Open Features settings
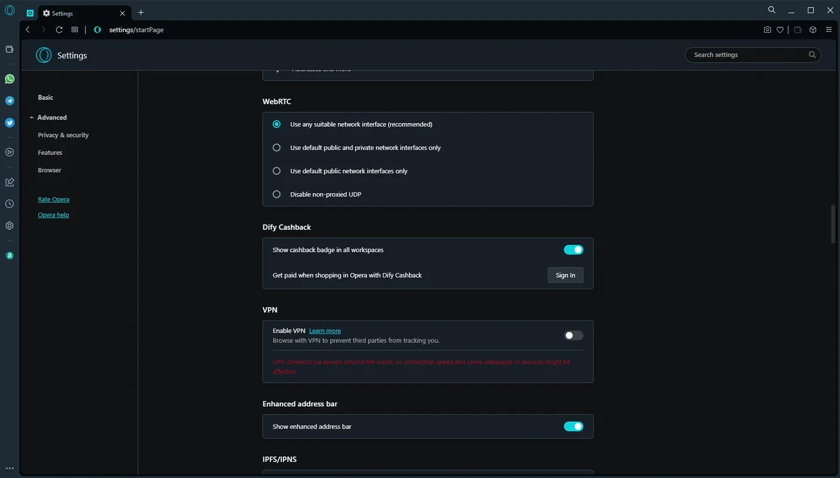Viewport: 840px width, 478px height. [x=50, y=152]
